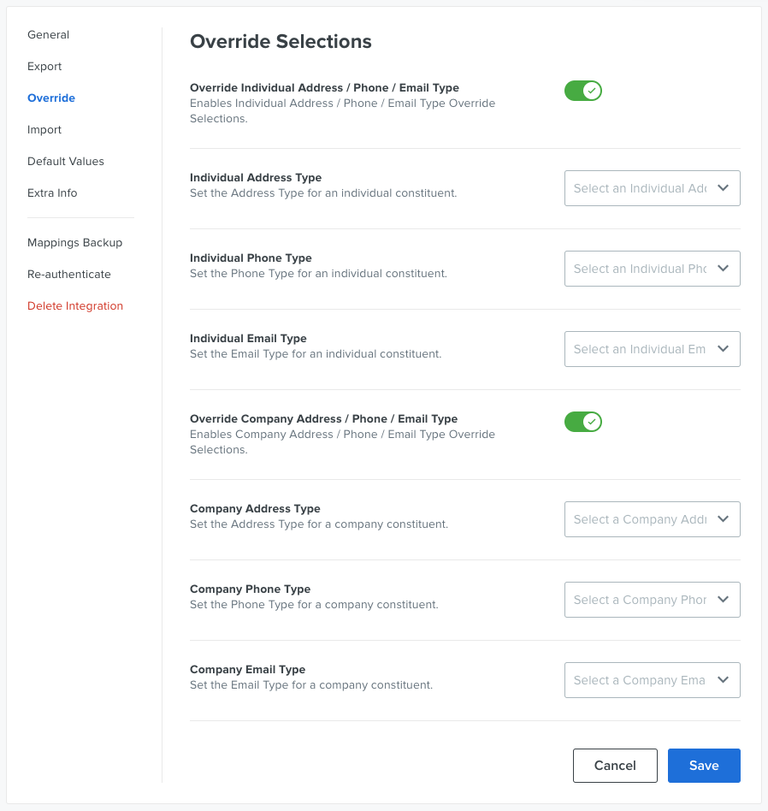Click the 'Company Address Type' label
Screen dimensions: 768x811
255,508
